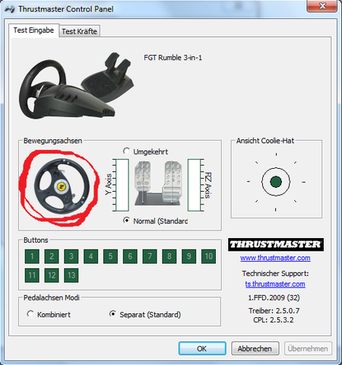
Task: Click button indicator 6
Action: (x=130, y=256)
